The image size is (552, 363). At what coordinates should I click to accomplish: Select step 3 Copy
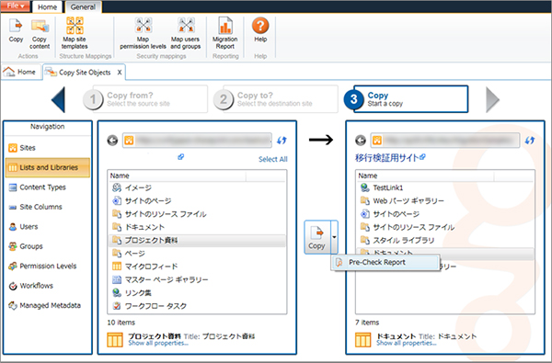point(406,99)
